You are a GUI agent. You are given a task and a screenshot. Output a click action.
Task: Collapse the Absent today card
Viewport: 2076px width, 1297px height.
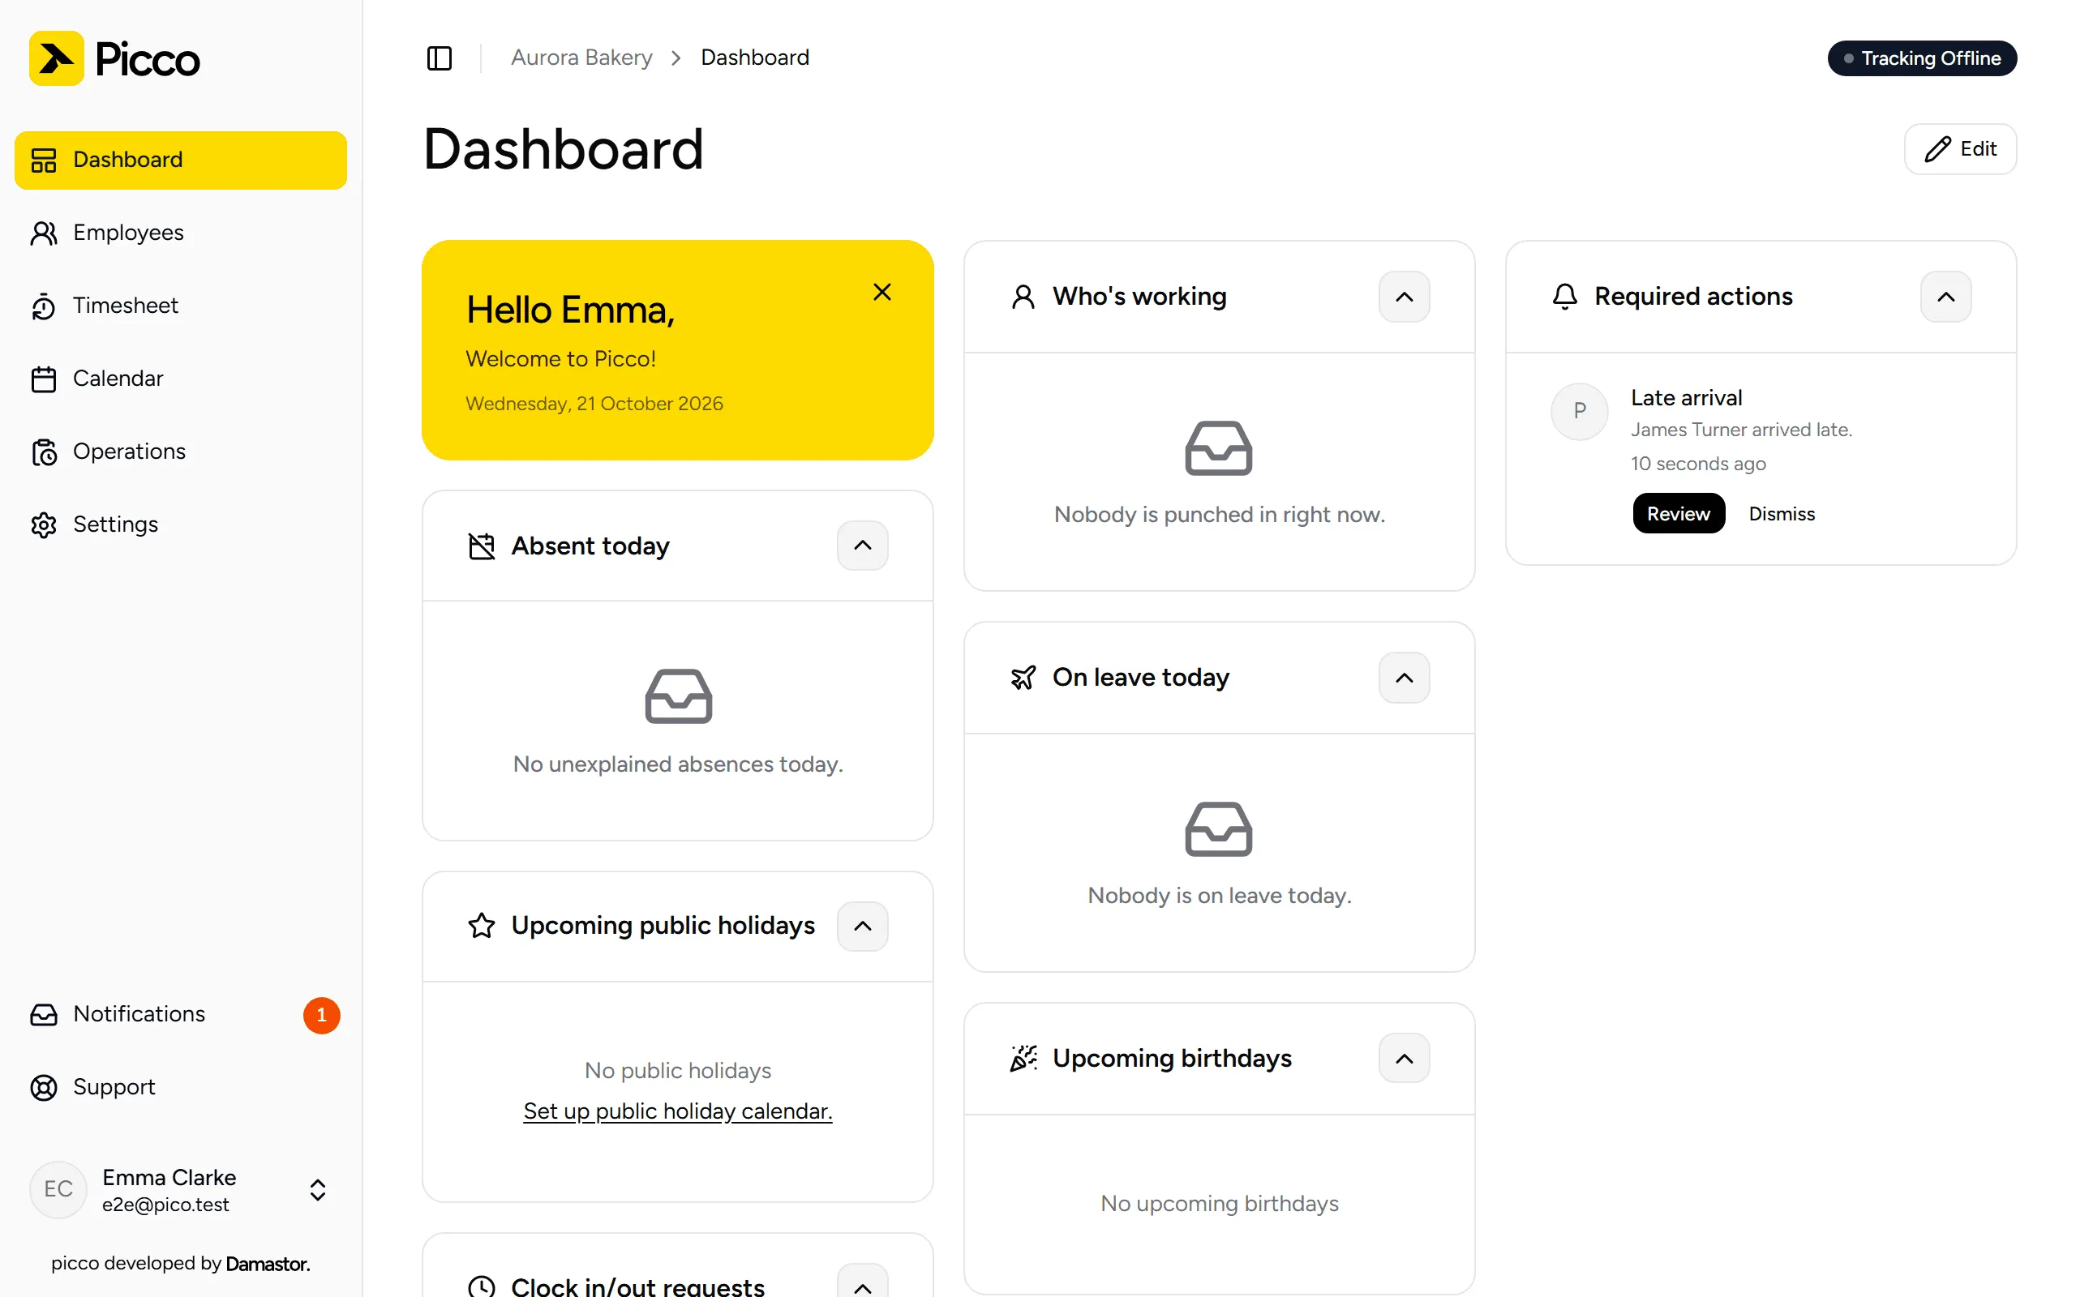coord(862,546)
